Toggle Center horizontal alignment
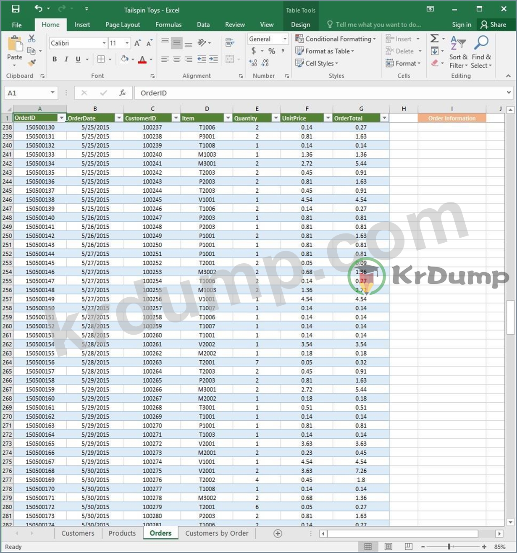The width and height of the screenshot is (517, 553). [177, 59]
